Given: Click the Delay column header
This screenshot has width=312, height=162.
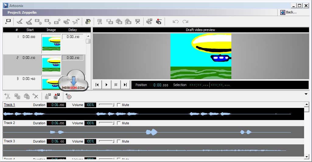Looking at the screenshot, I should [73, 30].
